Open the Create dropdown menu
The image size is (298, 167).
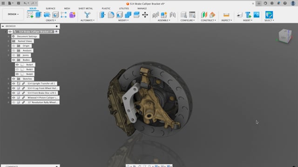tap(51, 20)
